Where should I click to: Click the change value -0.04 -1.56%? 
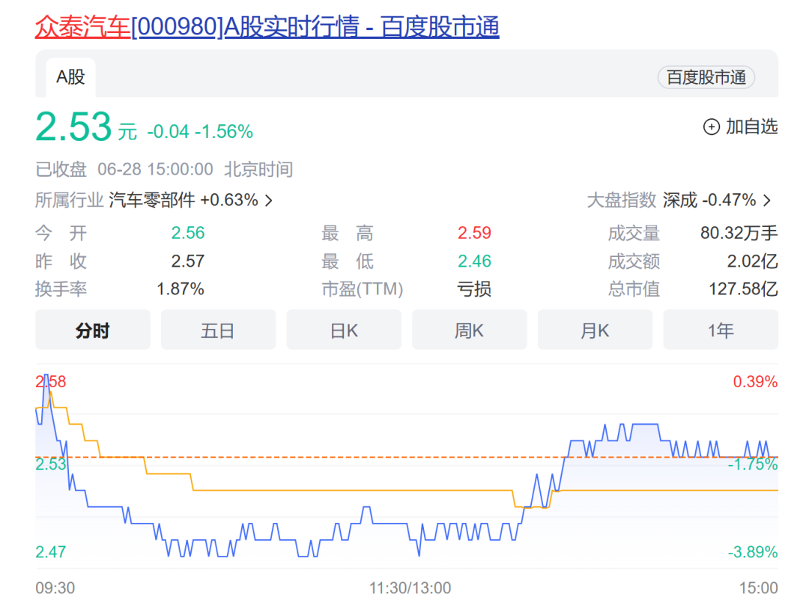tap(200, 132)
